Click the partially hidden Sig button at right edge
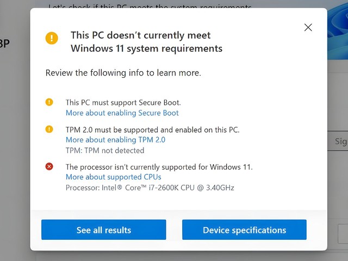 click(x=339, y=142)
